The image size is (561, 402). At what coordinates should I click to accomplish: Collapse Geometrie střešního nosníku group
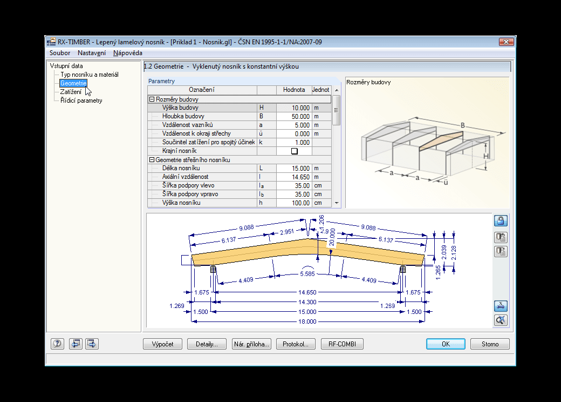(152, 160)
